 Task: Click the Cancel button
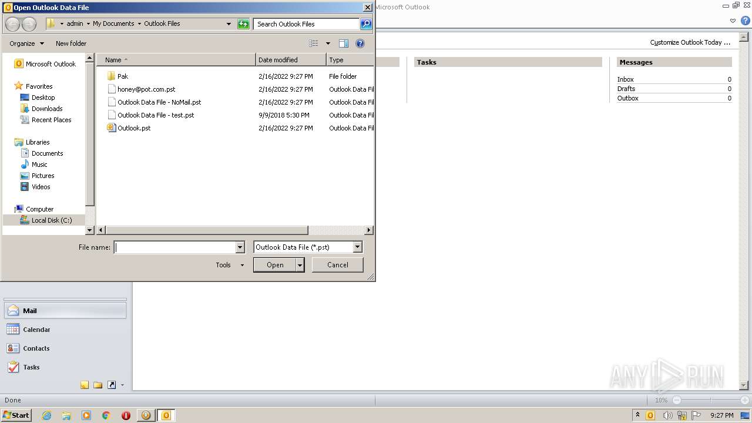coord(338,265)
